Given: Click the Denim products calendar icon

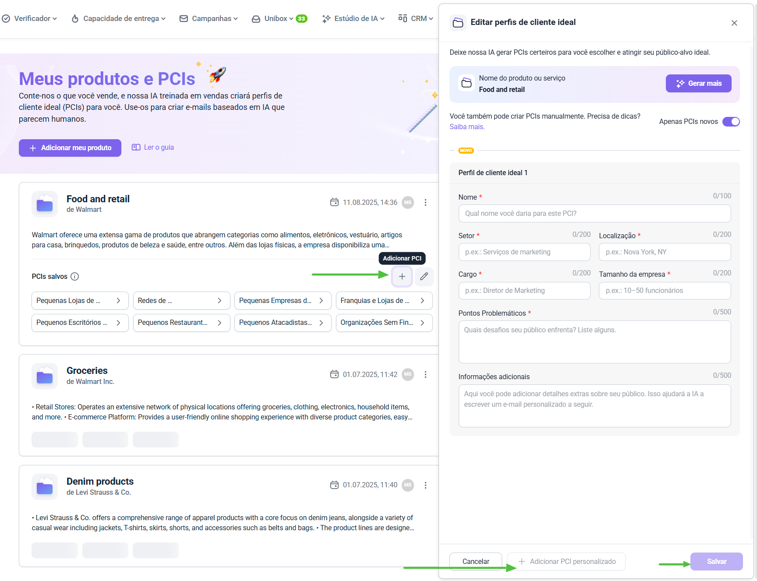Looking at the screenshot, I should click(x=334, y=485).
